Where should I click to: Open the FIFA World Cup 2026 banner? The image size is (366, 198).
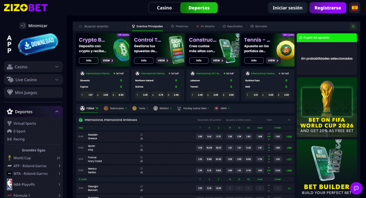pyautogui.click(x=327, y=107)
